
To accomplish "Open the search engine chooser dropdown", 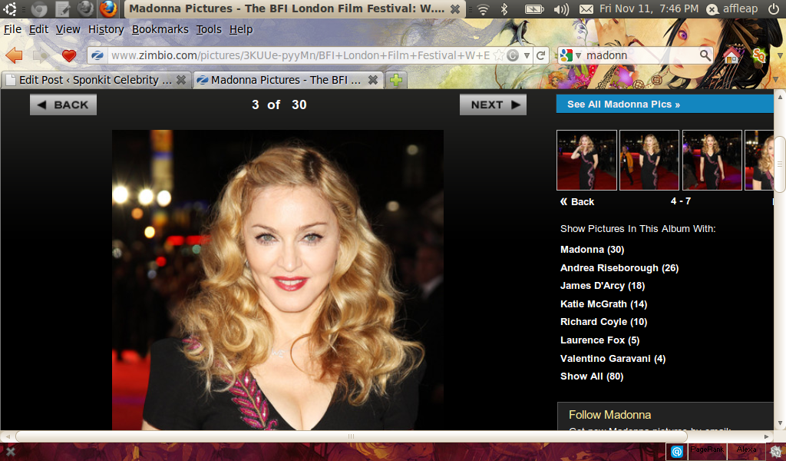I will tap(578, 55).
